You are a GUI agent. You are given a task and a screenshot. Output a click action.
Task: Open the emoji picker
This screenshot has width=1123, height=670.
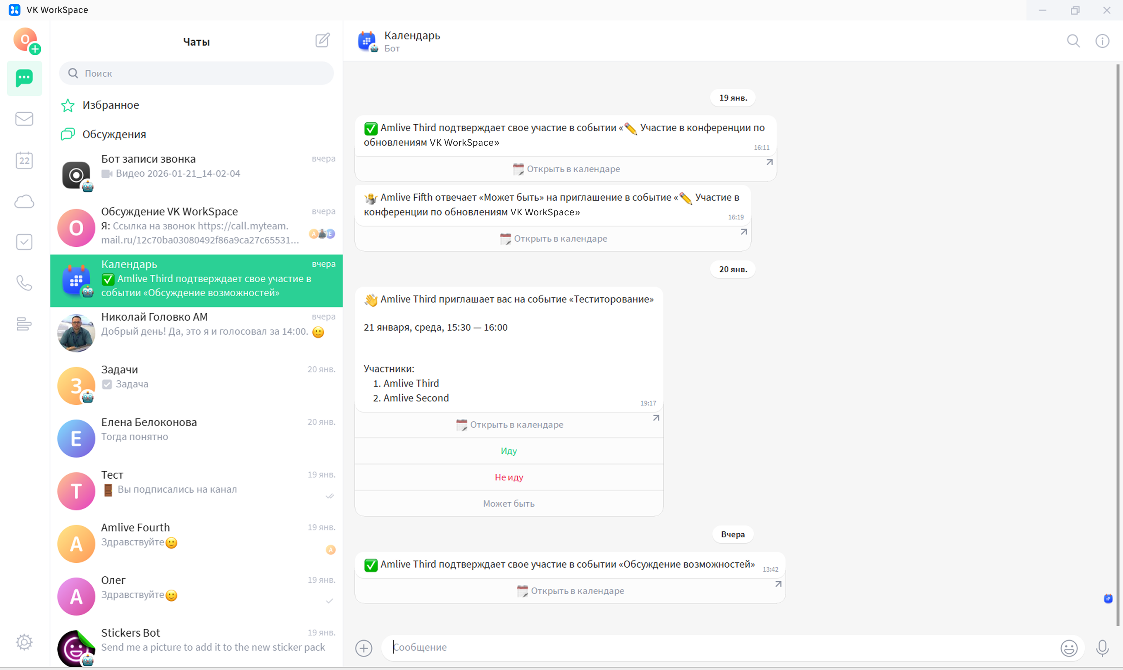pyautogui.click(x=1069, y=648)
